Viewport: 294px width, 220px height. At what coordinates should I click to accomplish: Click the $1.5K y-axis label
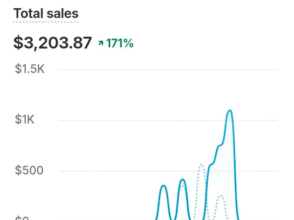coord(30,69)
